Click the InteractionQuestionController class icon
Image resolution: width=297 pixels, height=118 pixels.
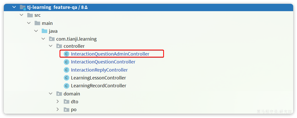coord(66,62)
